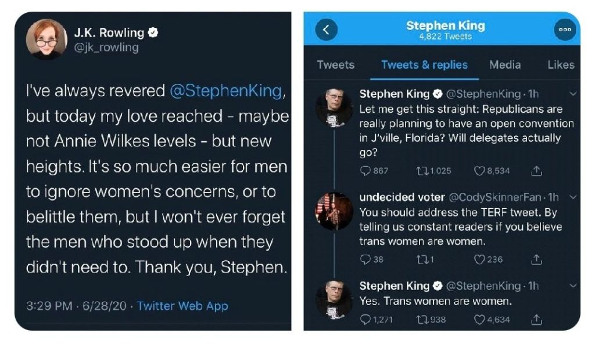Retweet the 'Trans women are women' tweet
The height and width of the screenshot is (344, 595).
422,318
